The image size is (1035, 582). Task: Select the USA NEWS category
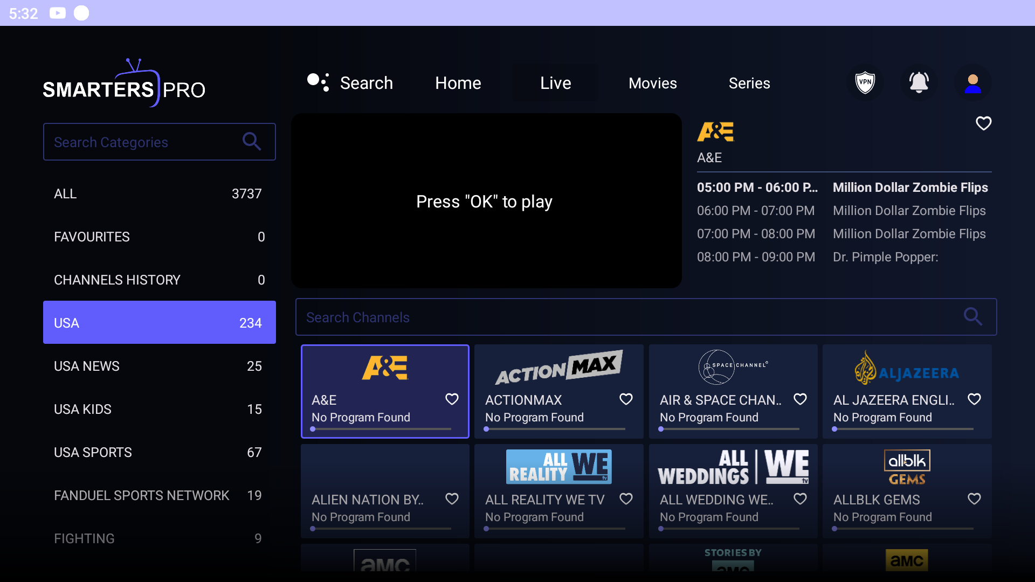coord(160,366)
